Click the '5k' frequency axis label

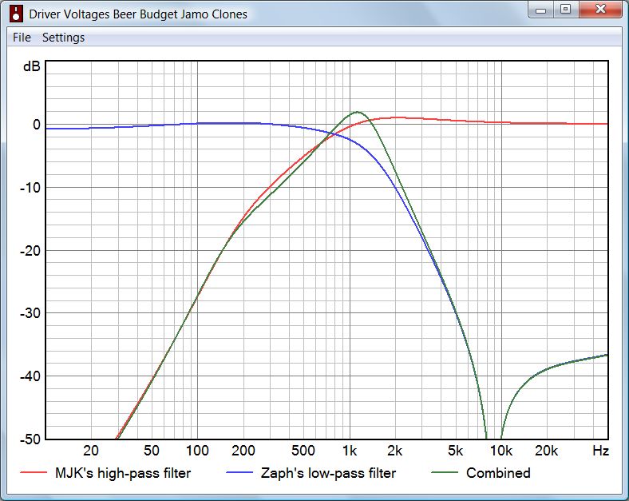455,451
